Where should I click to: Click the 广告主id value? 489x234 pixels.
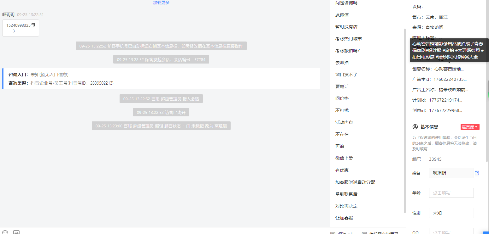(x=450, y=79)
